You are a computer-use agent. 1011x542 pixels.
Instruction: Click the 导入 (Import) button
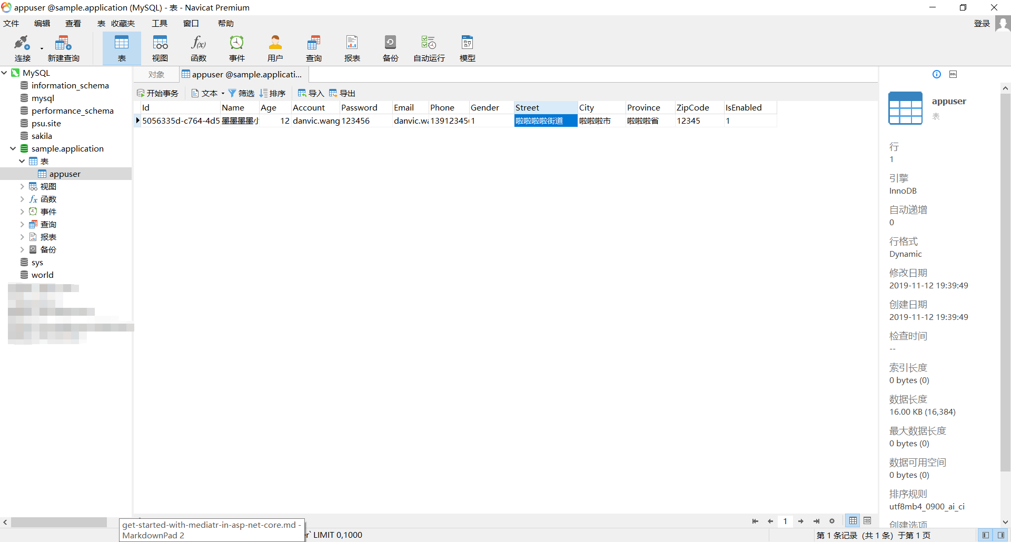coord(311,93)
